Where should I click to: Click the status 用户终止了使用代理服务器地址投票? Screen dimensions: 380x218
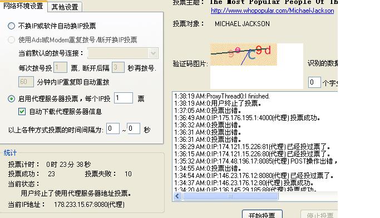(x=76, y=194)
